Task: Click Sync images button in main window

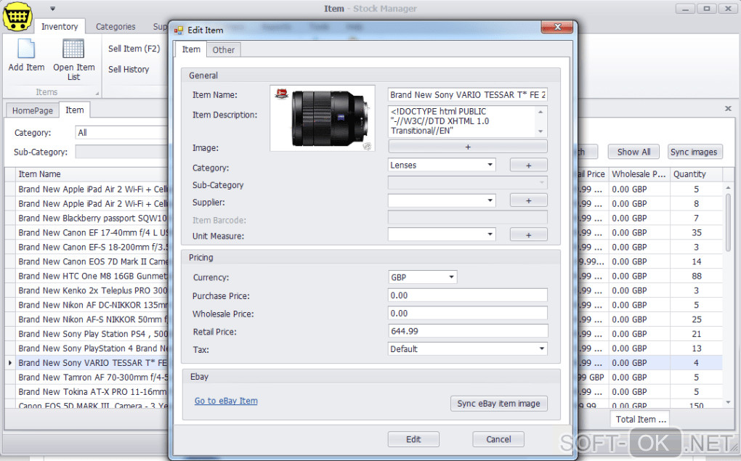Action: pyautogui.click(x=694, y=152)
